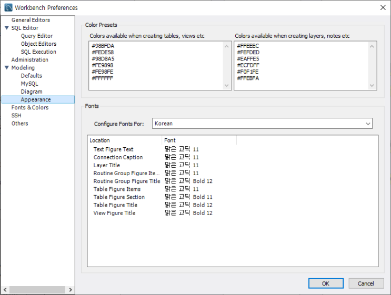Collapse the Modeling tree node

tap(7, 68)
